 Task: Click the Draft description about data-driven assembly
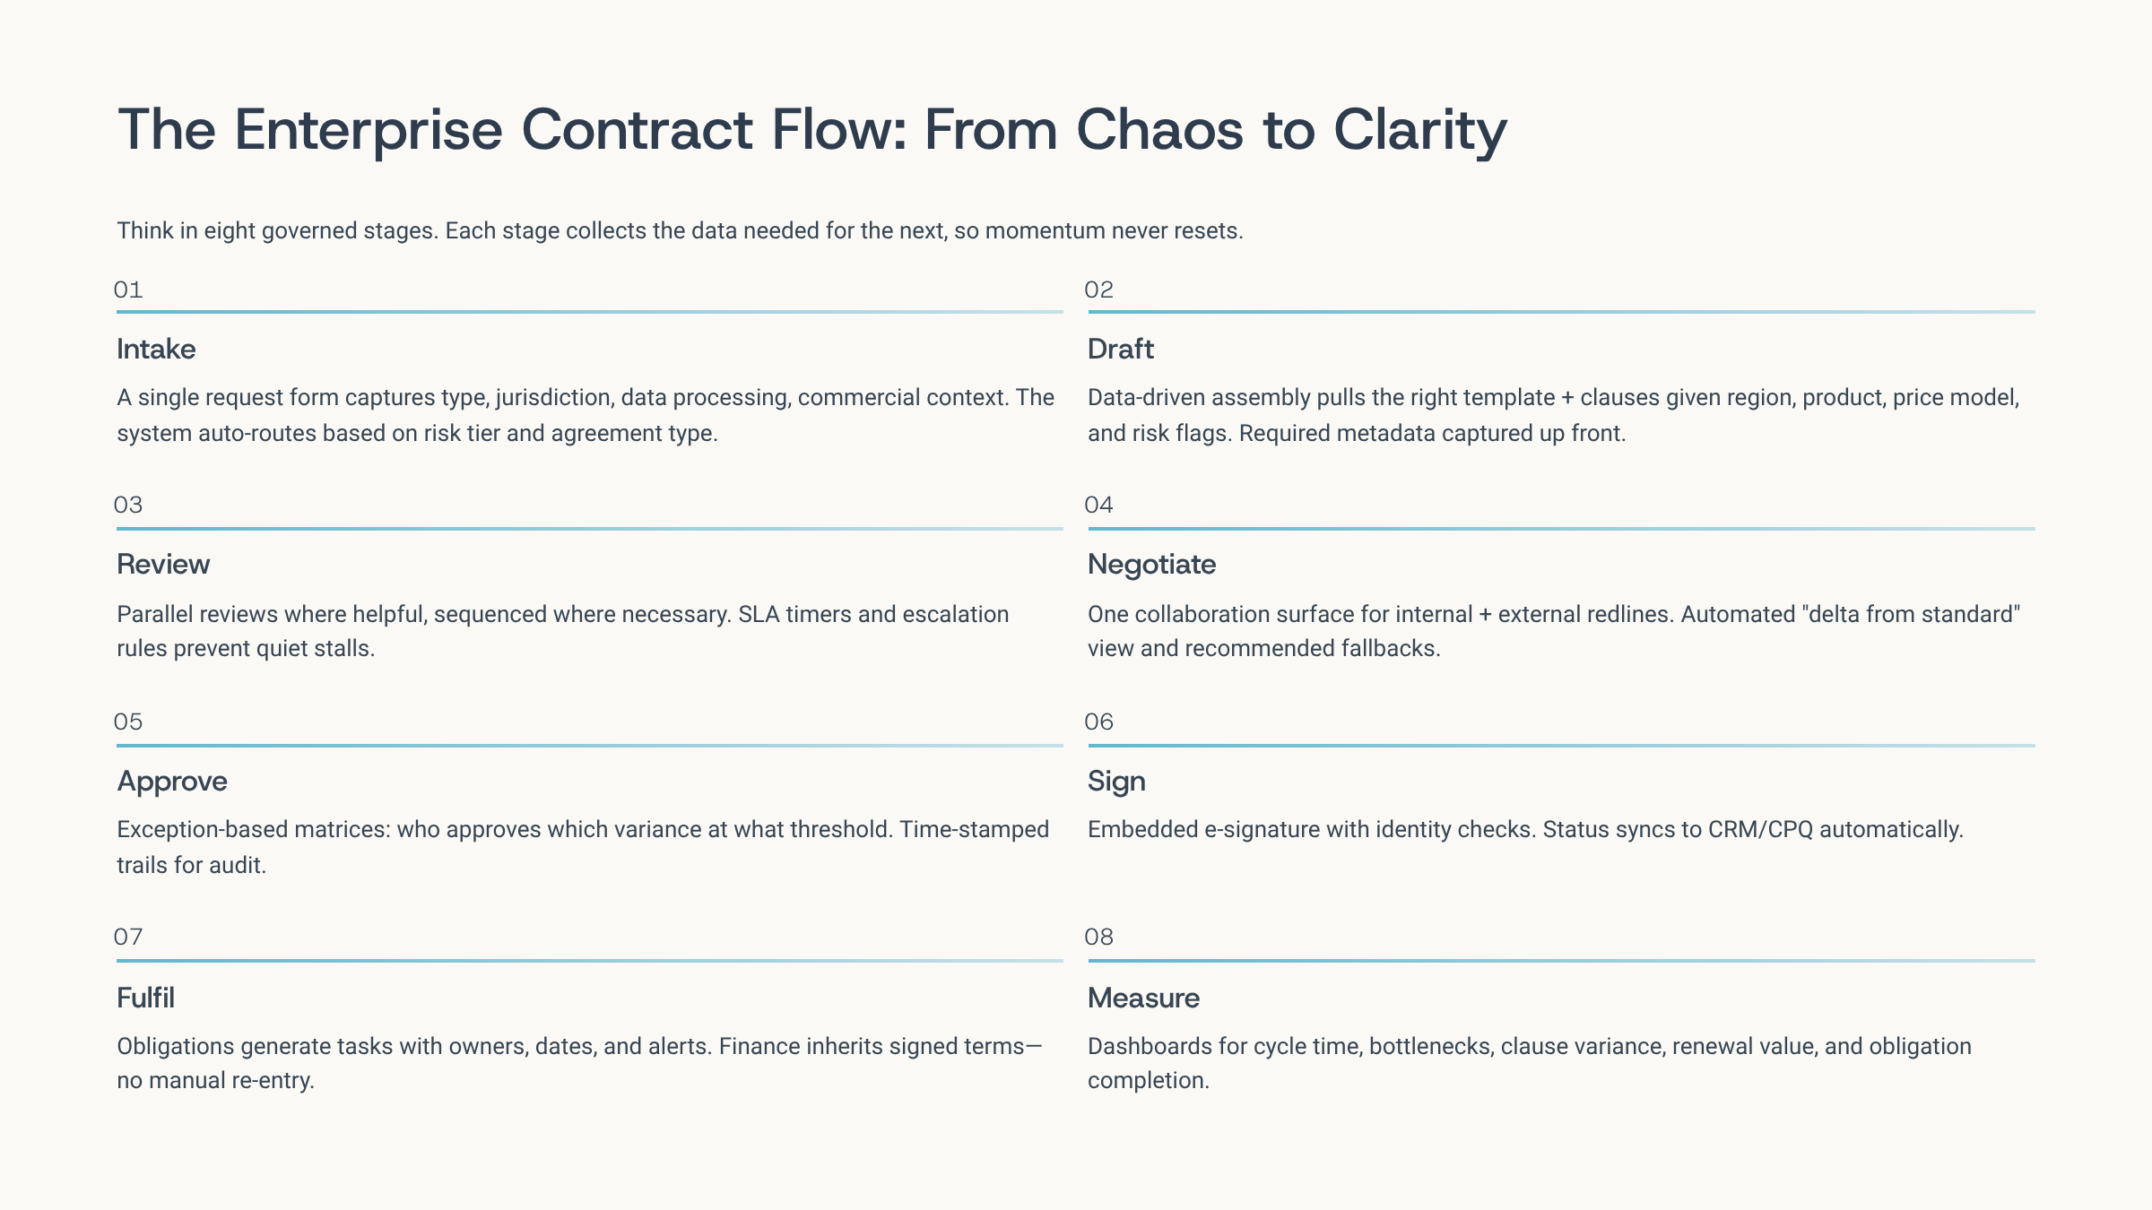pyautogui.click(x=1553, y=415)
